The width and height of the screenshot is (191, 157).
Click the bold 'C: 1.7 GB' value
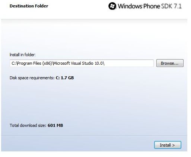(65, 78)
